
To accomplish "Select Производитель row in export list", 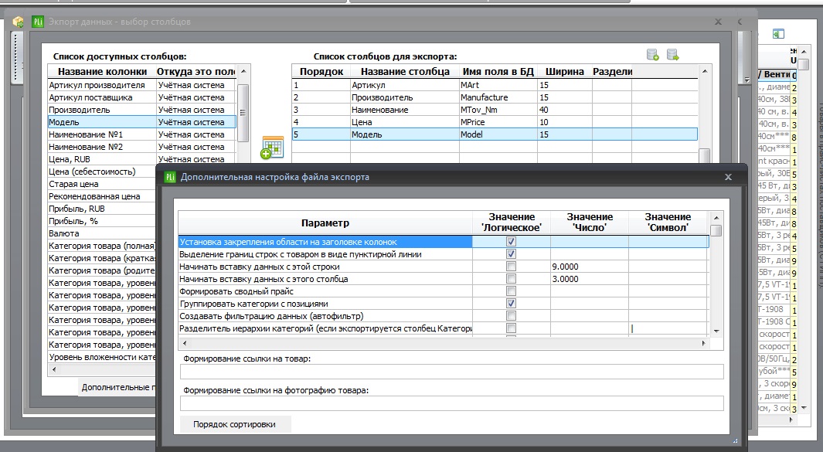I will click(495, 97).
